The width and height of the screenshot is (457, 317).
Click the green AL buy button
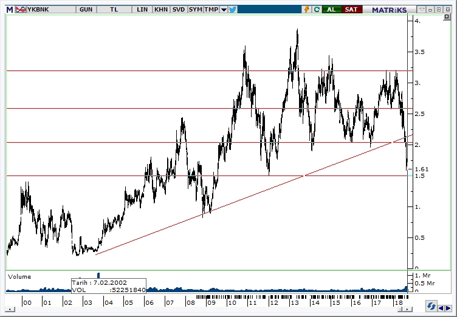pyautogui.click(x=331, y=10)
